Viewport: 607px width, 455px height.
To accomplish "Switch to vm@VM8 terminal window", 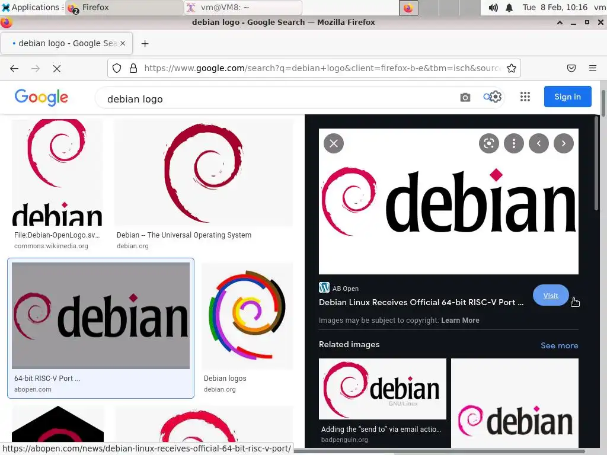I will (x=243, y=7).
